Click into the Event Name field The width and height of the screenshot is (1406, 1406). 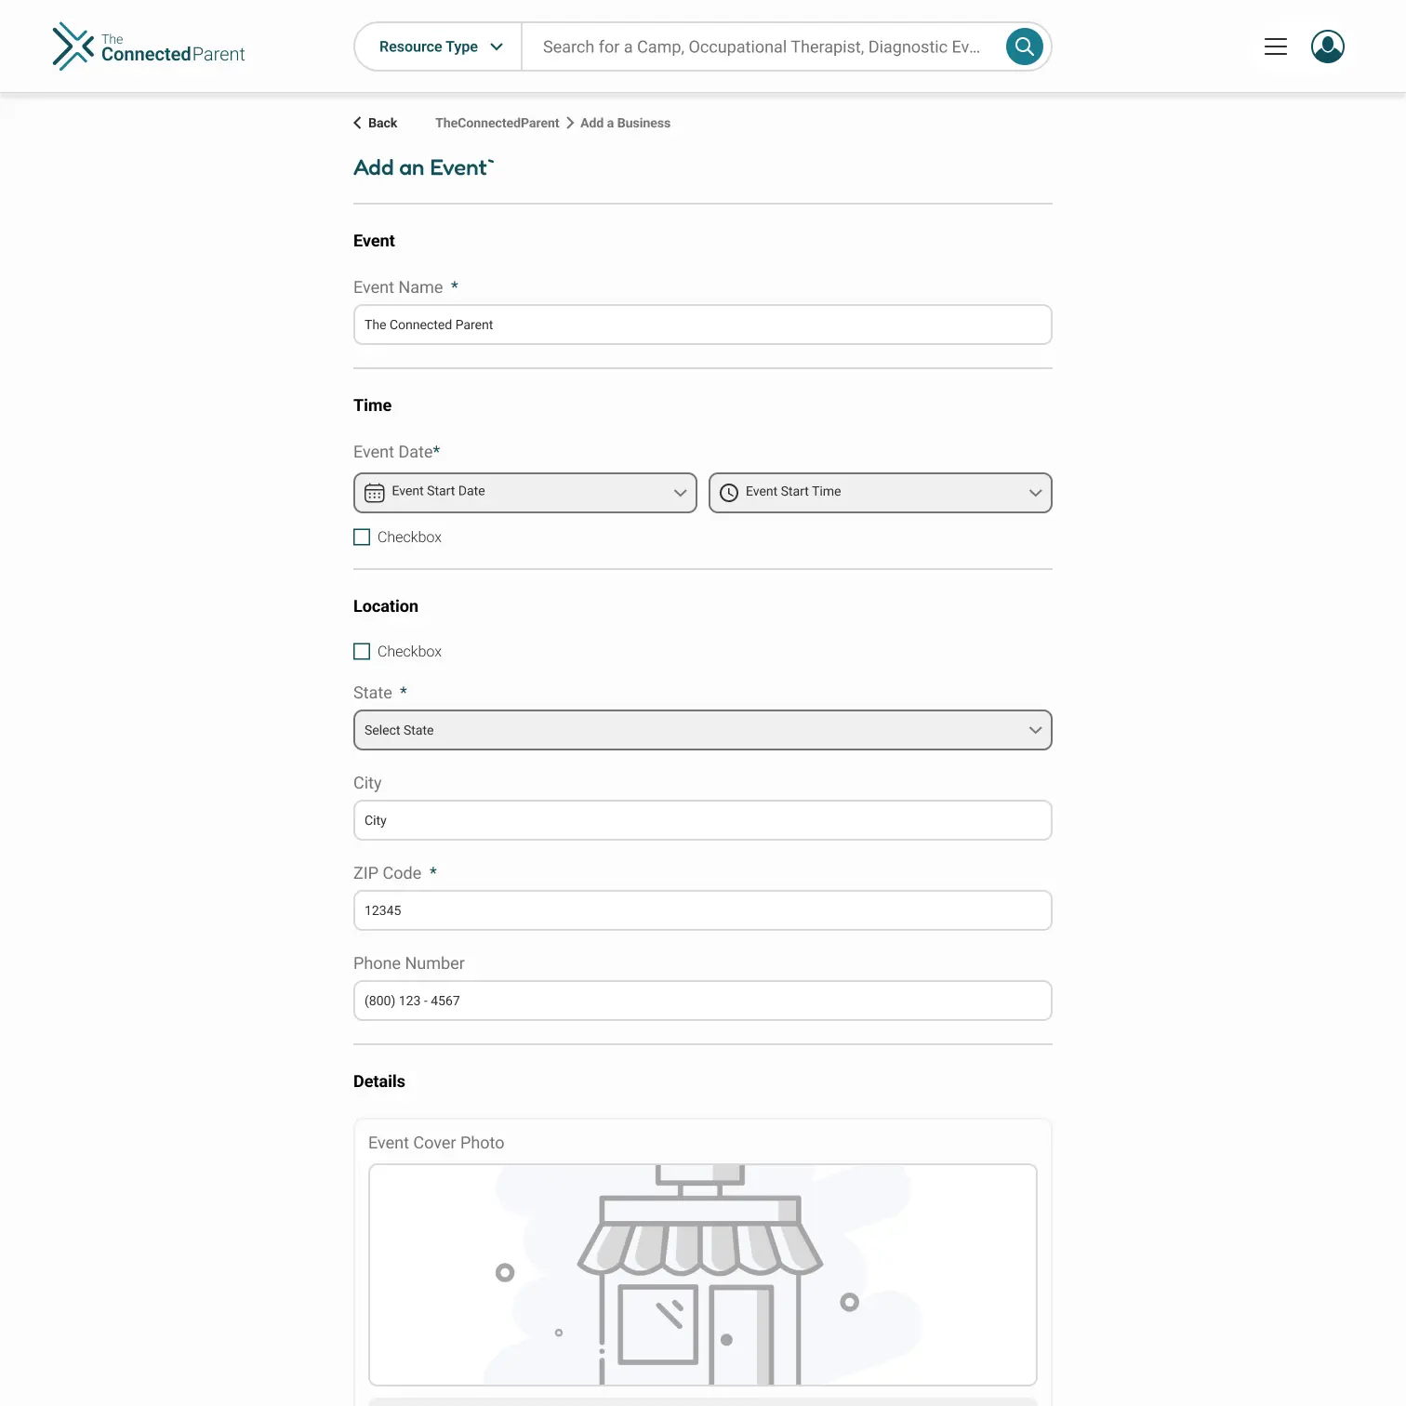[702, 325]
